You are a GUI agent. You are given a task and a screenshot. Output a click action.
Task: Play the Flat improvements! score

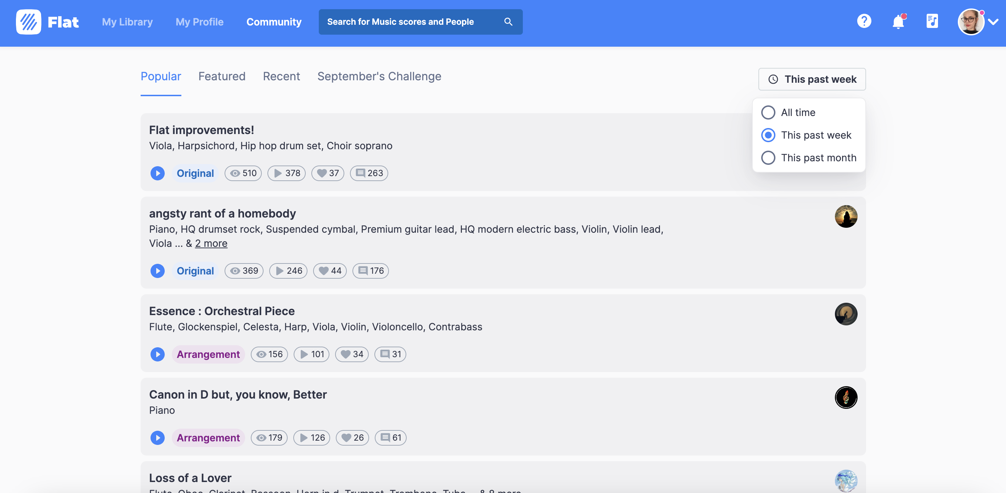pos(157,173)
